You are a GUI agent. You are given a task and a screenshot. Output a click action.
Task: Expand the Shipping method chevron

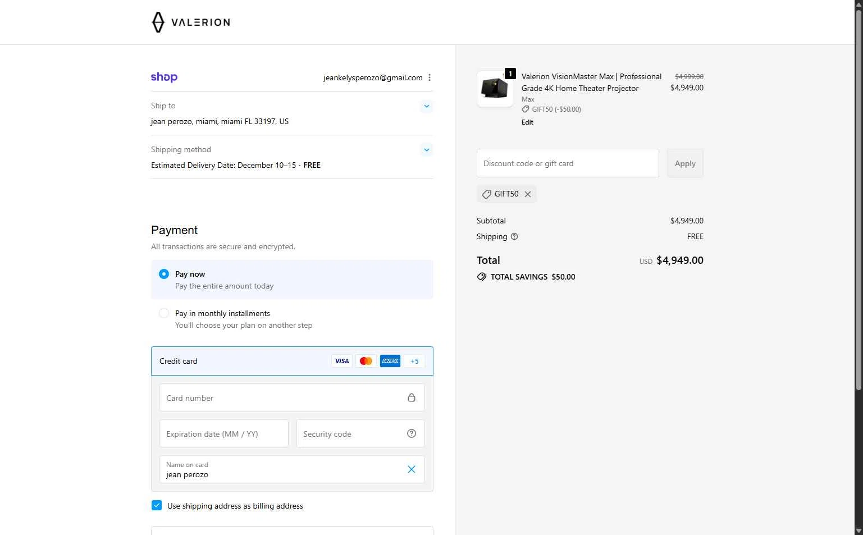point(427,150)
